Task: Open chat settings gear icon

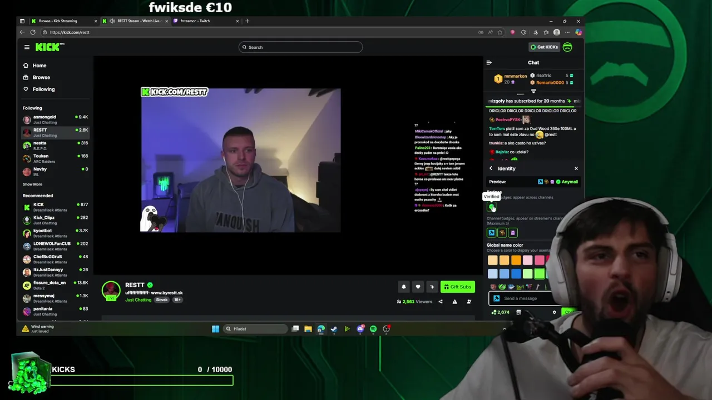Action: click(x=554, y=312)
